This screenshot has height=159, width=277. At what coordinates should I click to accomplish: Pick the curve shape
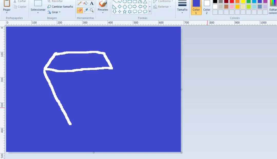[120, 2]
